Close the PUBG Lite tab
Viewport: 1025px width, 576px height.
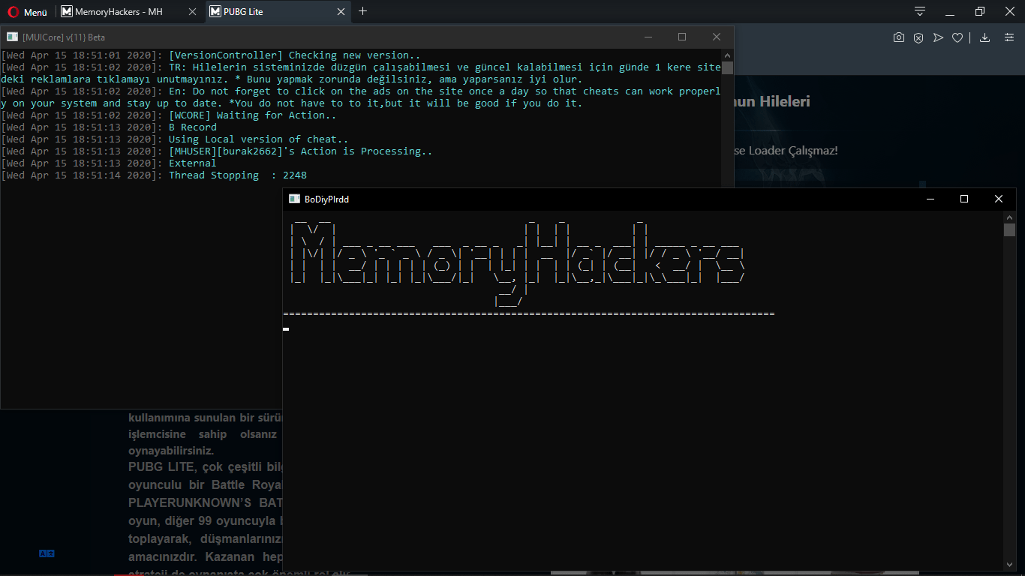tap(341, 11)
